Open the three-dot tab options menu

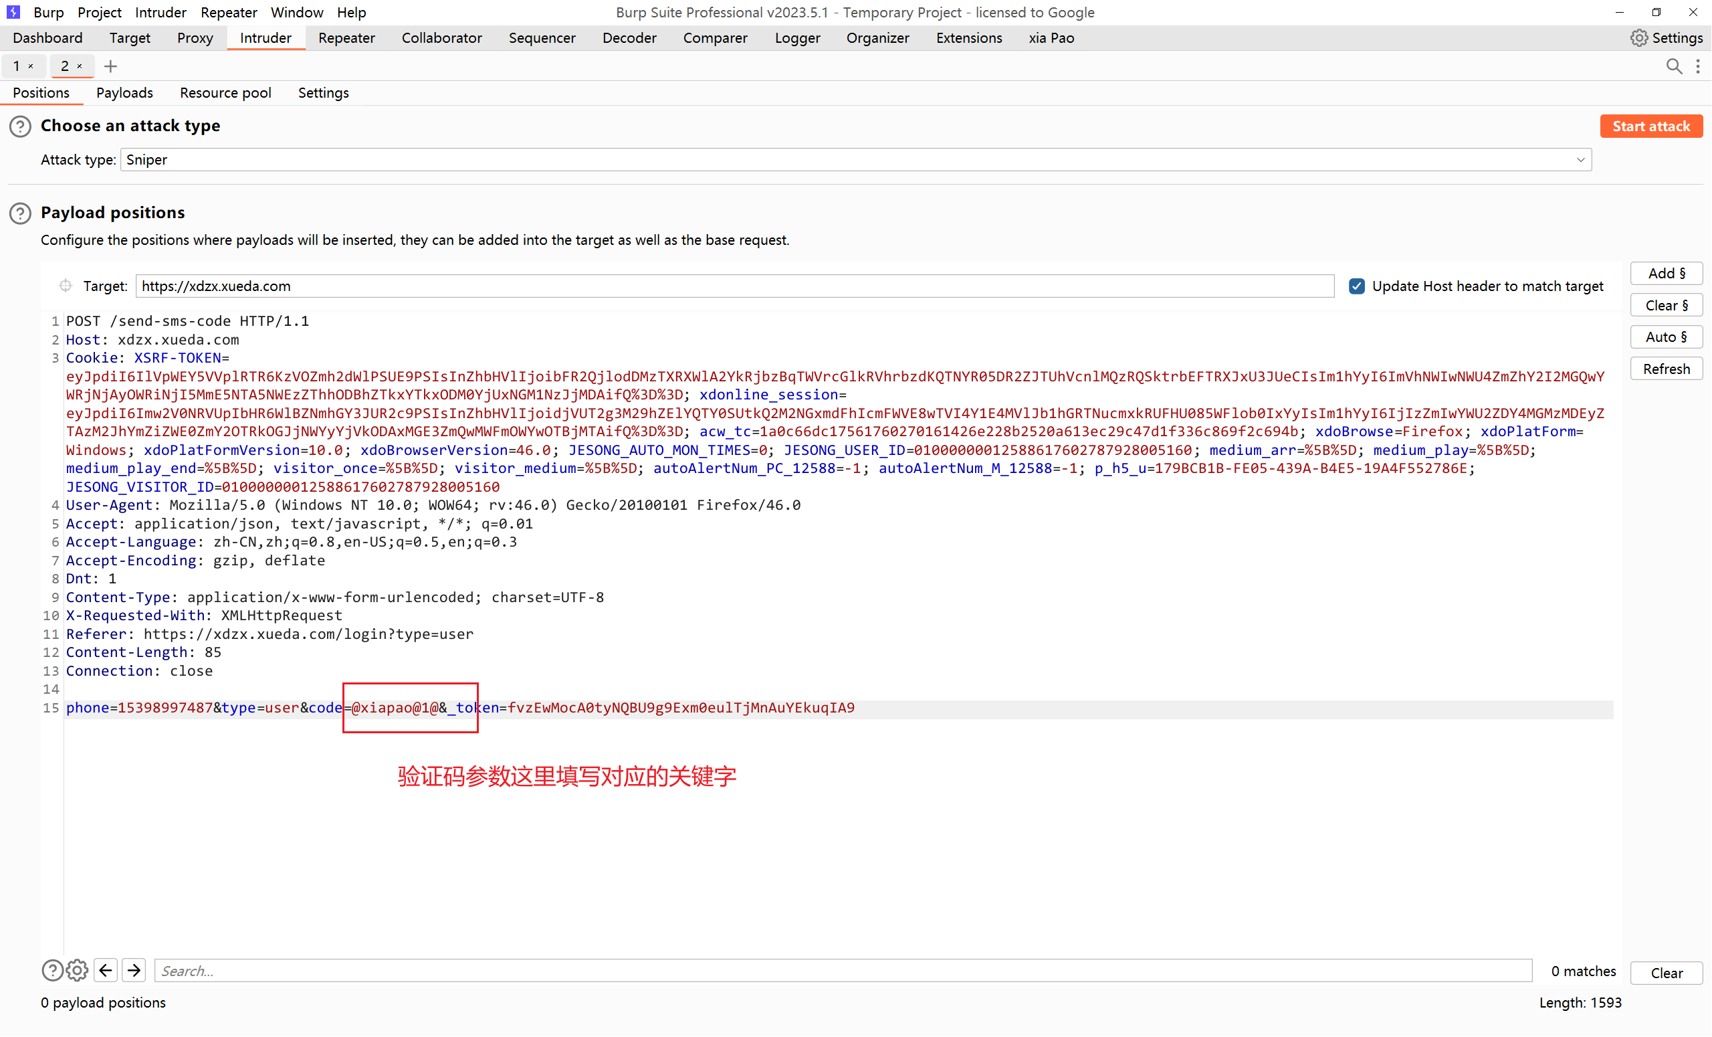1698,66
